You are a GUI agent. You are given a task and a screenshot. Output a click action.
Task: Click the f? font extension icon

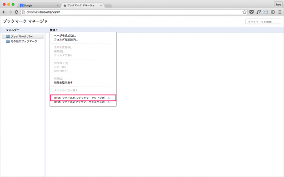point(259,12)
